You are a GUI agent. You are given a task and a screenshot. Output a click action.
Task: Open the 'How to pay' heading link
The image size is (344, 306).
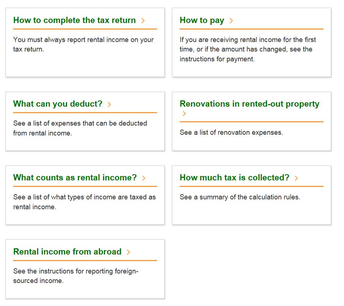point(202,20)
